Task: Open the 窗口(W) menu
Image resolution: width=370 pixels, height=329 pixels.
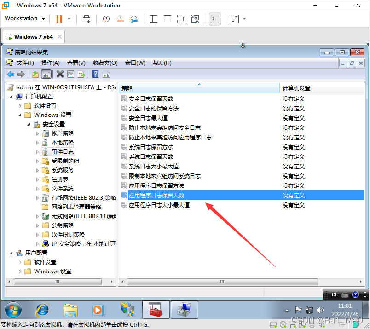Action: point(135,63)
